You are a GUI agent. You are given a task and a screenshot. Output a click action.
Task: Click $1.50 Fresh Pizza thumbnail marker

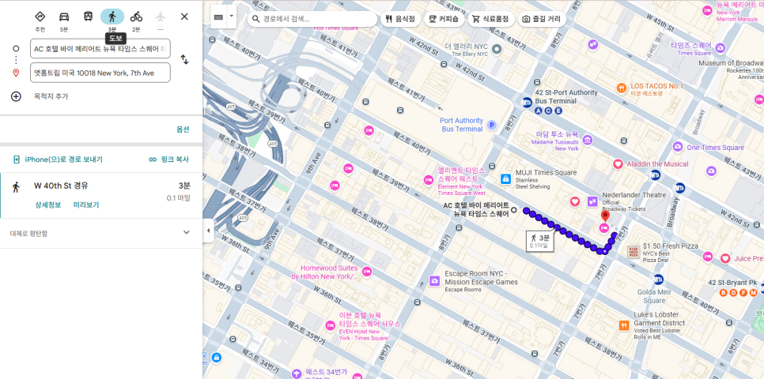(x=634, y=252)
